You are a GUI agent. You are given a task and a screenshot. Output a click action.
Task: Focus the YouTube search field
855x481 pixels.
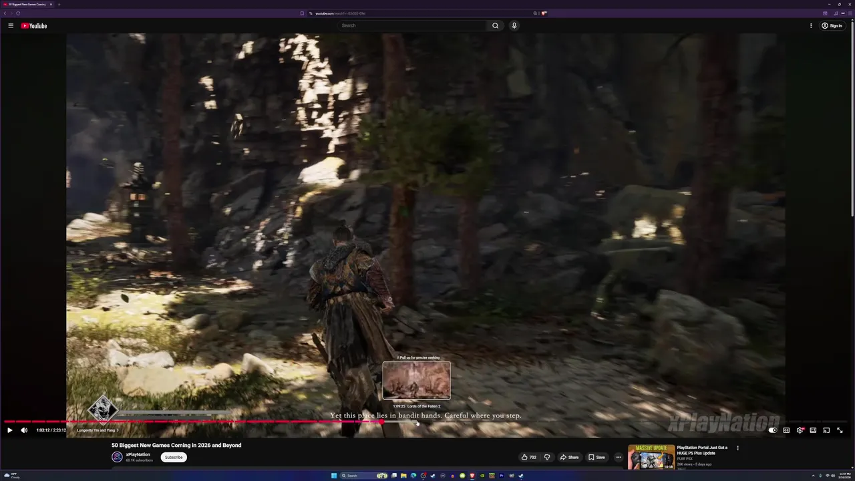coord(413,25)
